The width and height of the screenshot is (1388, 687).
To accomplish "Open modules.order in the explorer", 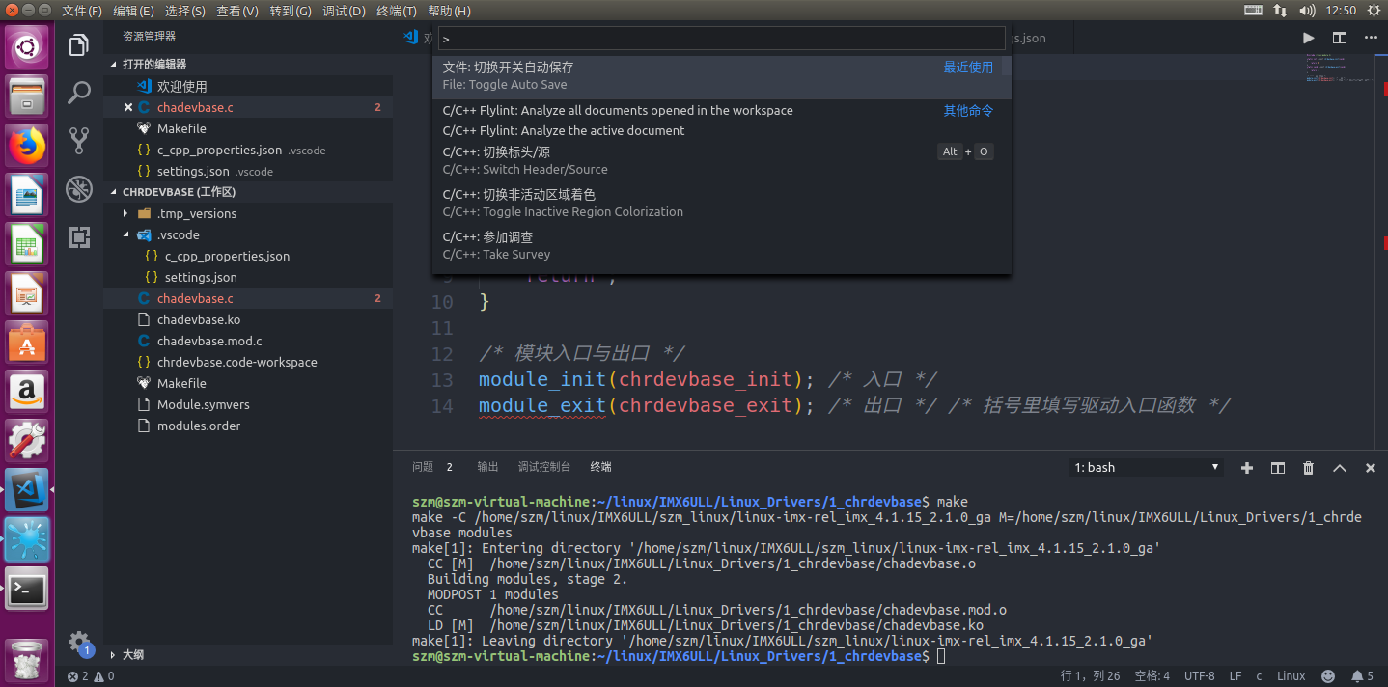I will [x=247, y=426].
